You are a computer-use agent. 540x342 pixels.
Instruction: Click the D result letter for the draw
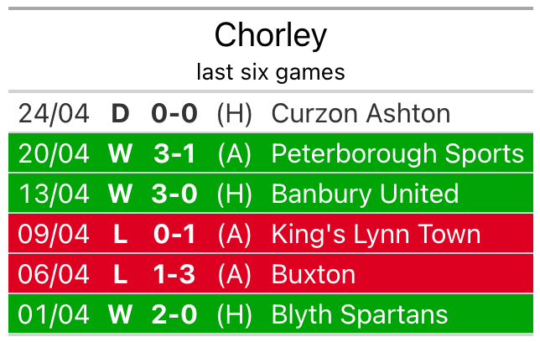[121, 113]
